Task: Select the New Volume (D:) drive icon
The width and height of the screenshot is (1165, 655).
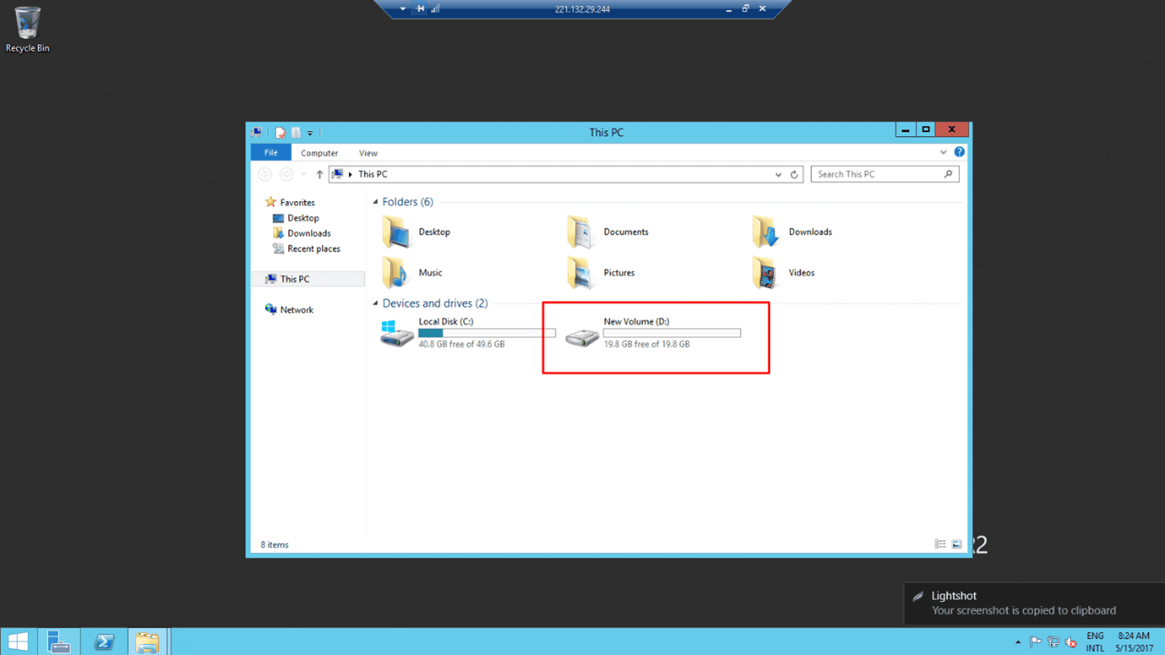Action: [582, 335]
